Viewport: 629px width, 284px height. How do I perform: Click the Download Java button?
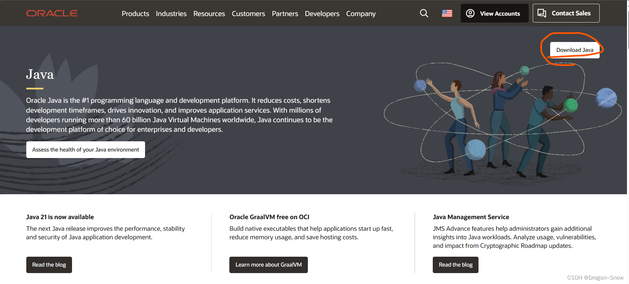point(575,50)
